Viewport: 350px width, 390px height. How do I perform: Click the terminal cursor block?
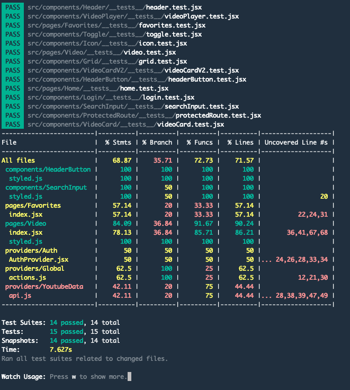point(129,377)
